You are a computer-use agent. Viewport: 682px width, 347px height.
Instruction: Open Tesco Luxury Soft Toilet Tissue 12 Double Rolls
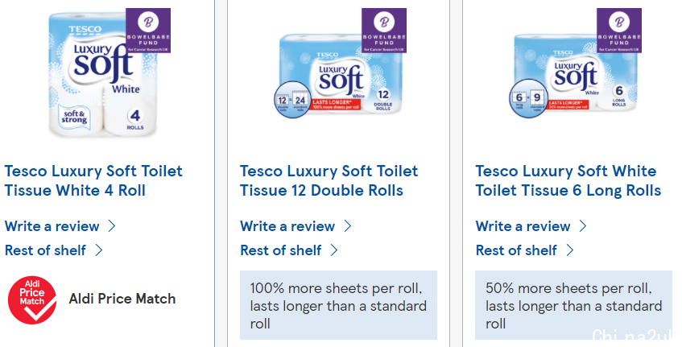pyautogui.click(x=329, y=181)
